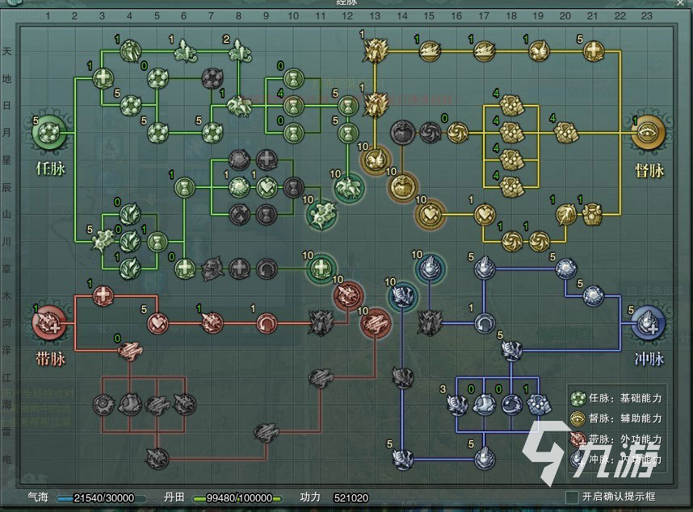This screenshot has width=693, height=512.
Task: Click the green hourglass node at level 4
Action: tap(293, 106)
